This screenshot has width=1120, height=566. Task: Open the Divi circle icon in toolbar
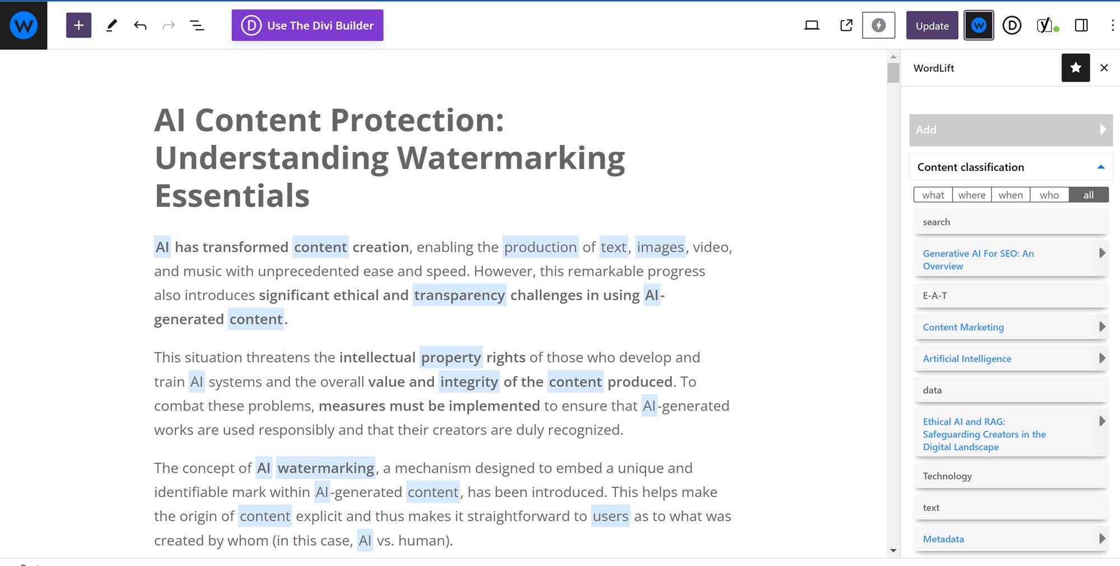tap(1012, 25)
